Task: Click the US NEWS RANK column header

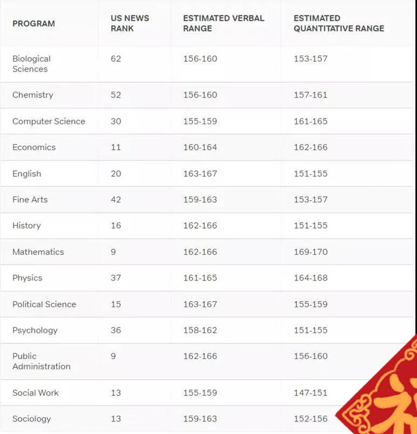Action: (130, 23)
